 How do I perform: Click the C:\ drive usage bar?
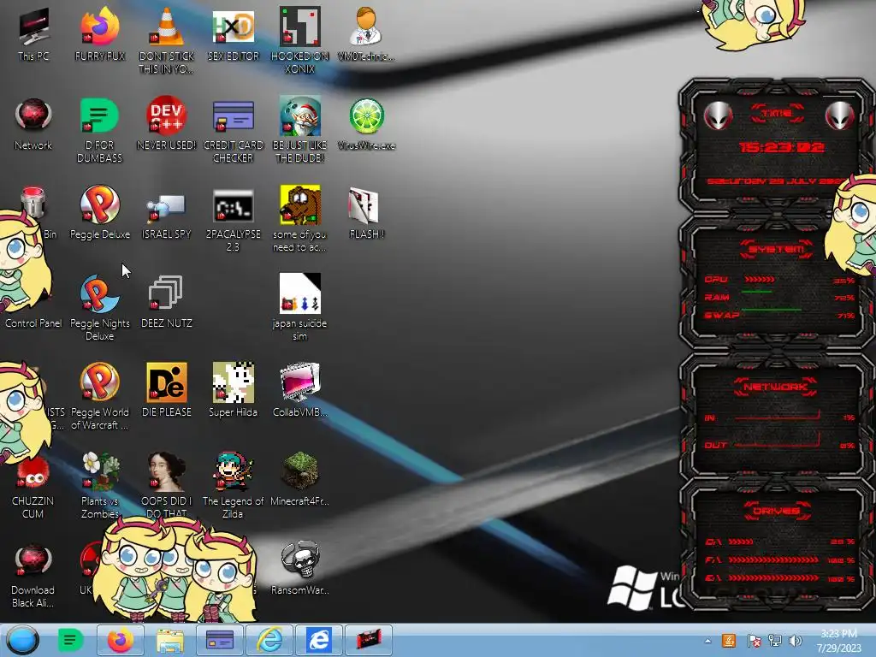click(x=741, y=542)
